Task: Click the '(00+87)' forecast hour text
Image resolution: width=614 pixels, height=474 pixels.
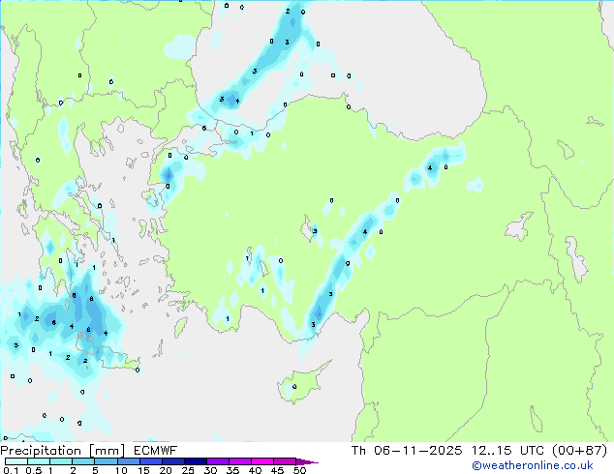Action: (x=579, y=451)
